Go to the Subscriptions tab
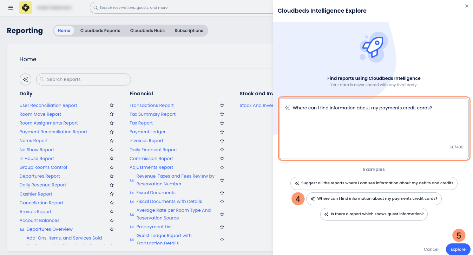This screenshot has height=255, width=473. [189, 31]
